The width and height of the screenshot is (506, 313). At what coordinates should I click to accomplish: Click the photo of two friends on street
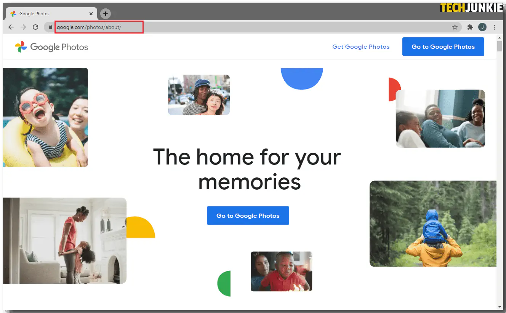199,95
